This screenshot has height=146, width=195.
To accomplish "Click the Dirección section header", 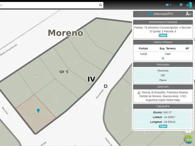I will coord(163,87).
